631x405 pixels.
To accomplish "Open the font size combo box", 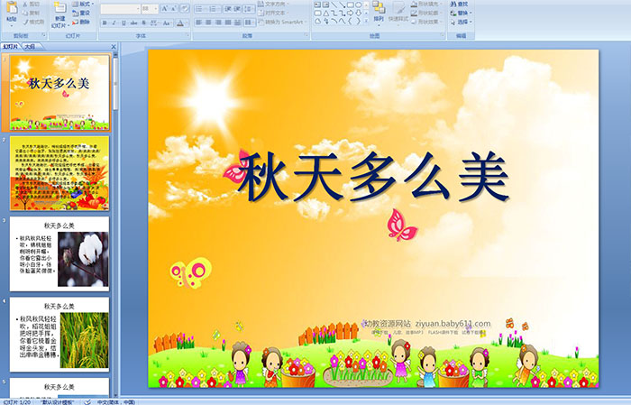I will (150, 9).
